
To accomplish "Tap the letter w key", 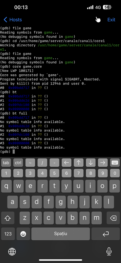I will tap(18, 186).
